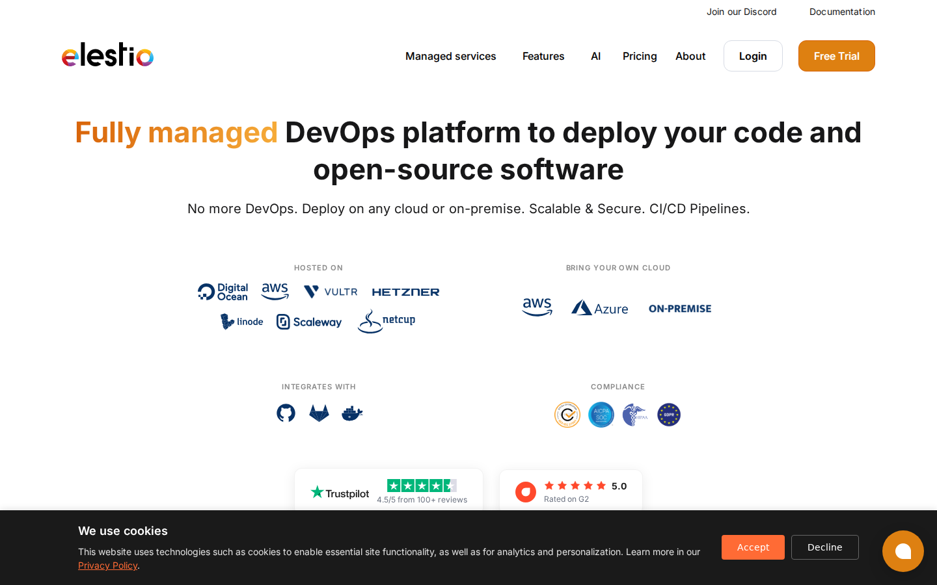Click the GDPR compliance badge
The image size is (937, 585).
[668, 415]
